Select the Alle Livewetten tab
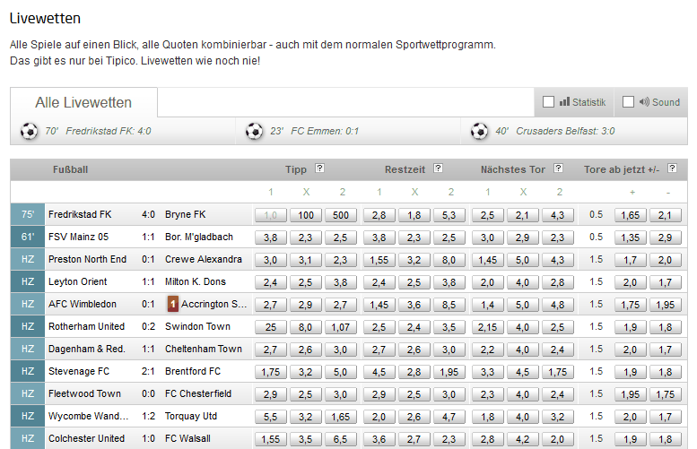697x449 pixels. [x=83, y=102]
